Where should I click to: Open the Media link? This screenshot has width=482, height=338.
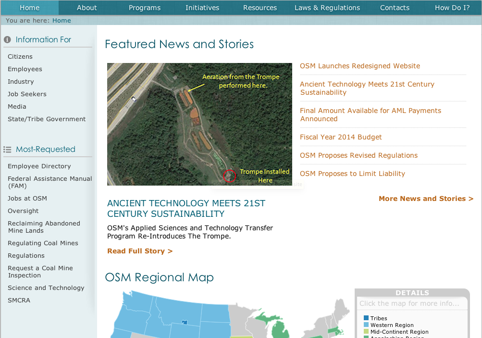click(17, 106)
